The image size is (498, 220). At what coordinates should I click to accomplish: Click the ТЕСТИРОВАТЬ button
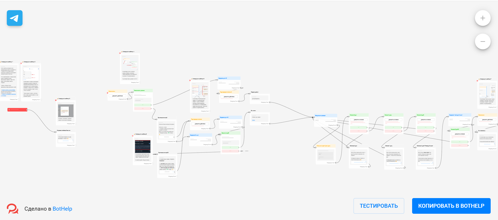[x=379, y=206]
